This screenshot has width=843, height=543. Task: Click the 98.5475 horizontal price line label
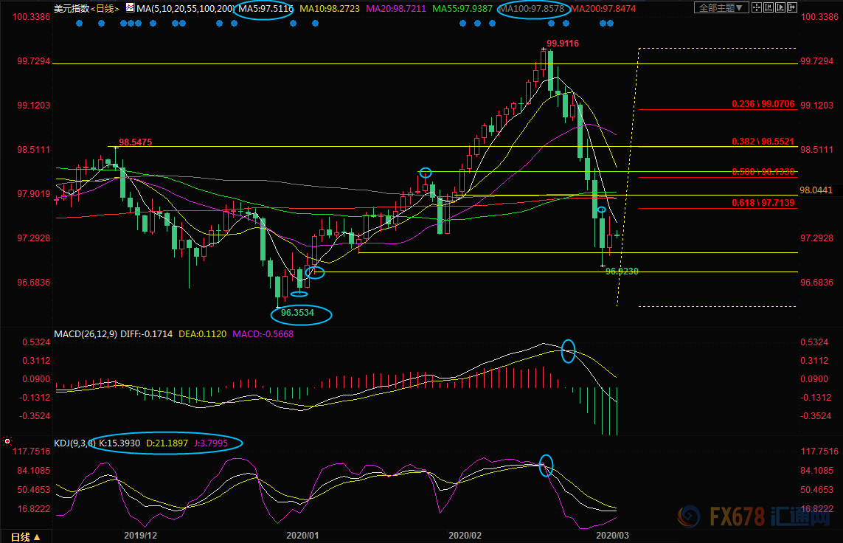(x=136, y=142)
